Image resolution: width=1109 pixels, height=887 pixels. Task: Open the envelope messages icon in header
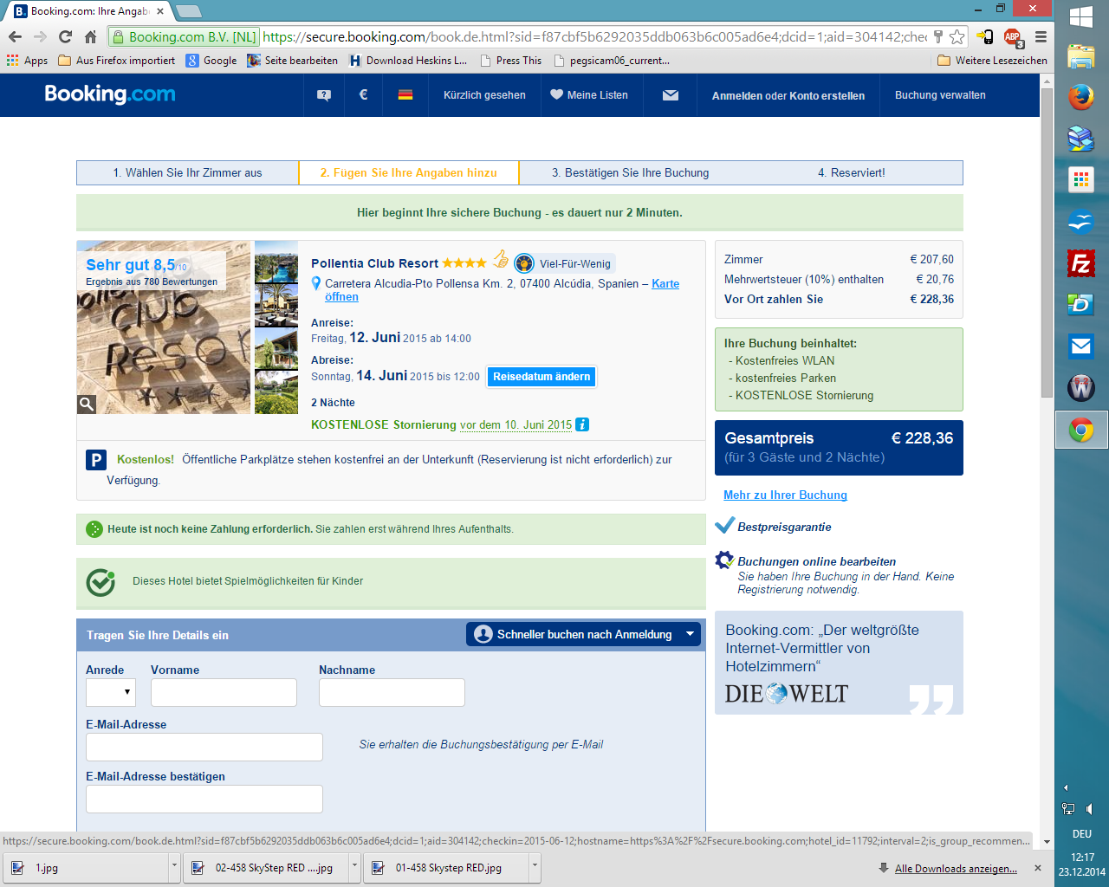(670, 95)
